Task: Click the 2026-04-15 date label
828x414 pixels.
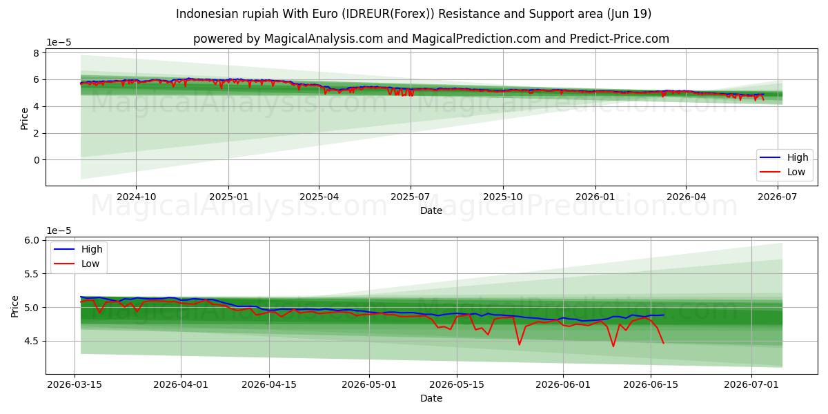Action: (269, 385)
